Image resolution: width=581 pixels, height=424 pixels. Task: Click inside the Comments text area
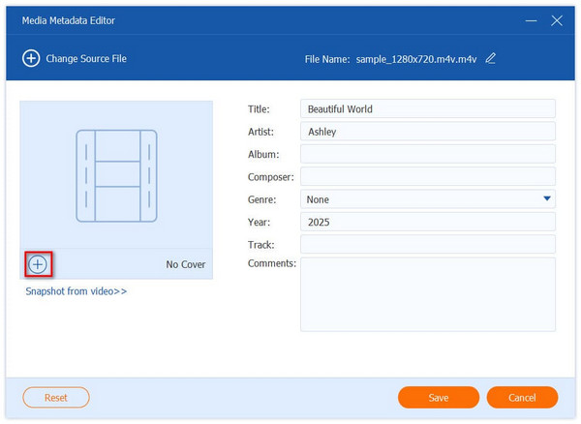[x=427, y=294]
